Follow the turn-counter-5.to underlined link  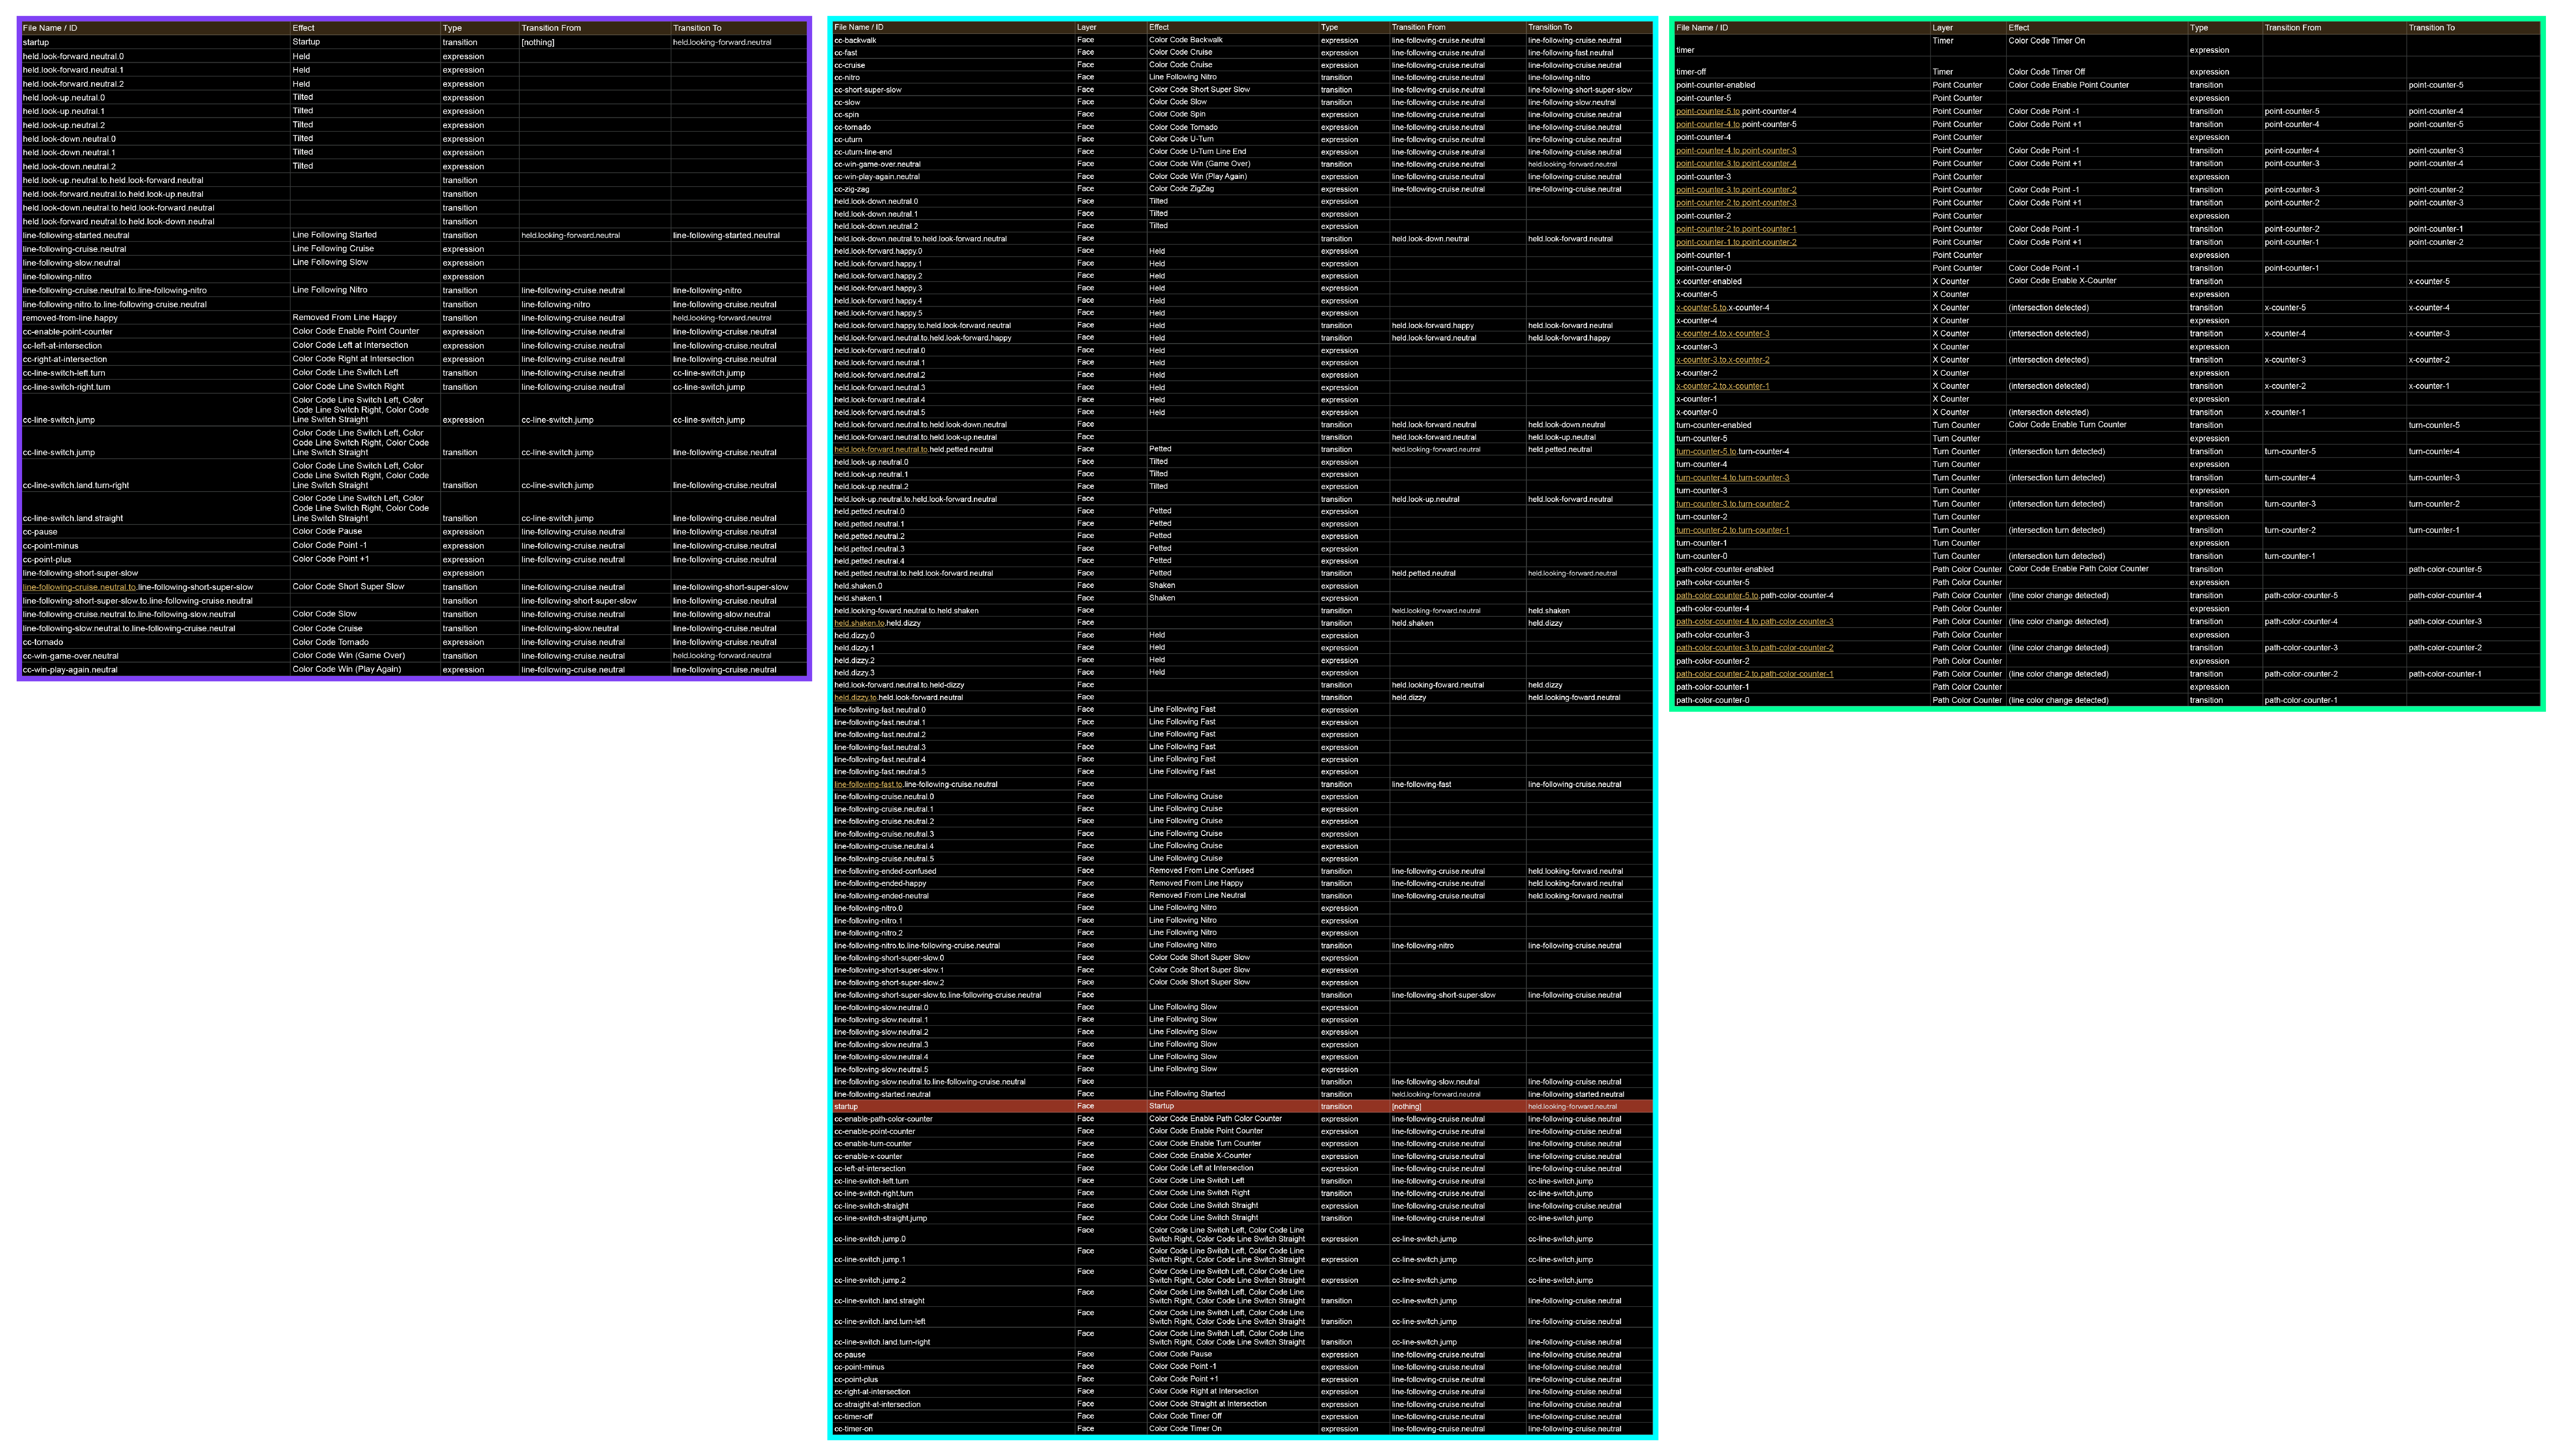coord(1706,452)
